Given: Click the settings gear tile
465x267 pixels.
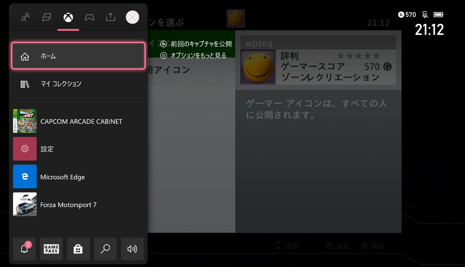Looking at the screenshot, I should tap(25, 149).
